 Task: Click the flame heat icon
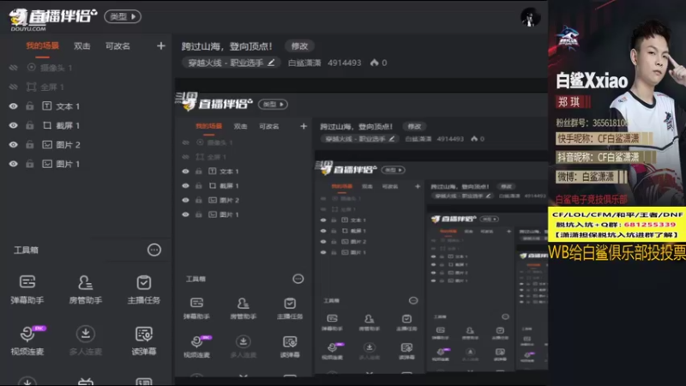tap(375, 63)
